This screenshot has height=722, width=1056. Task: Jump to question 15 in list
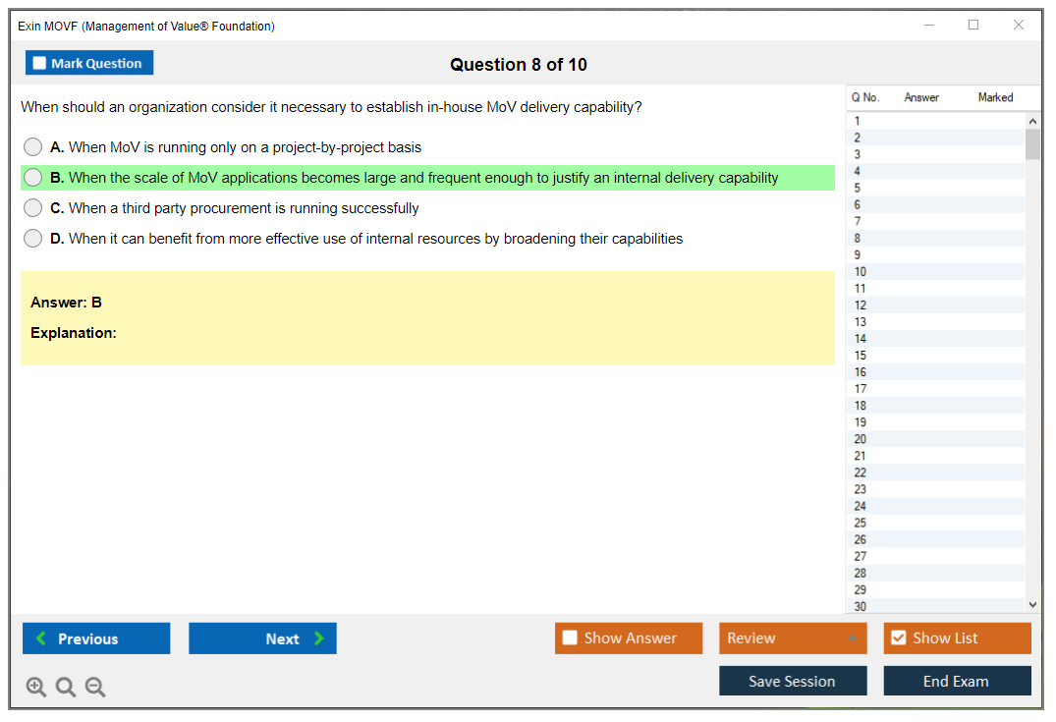click(861, 356)
